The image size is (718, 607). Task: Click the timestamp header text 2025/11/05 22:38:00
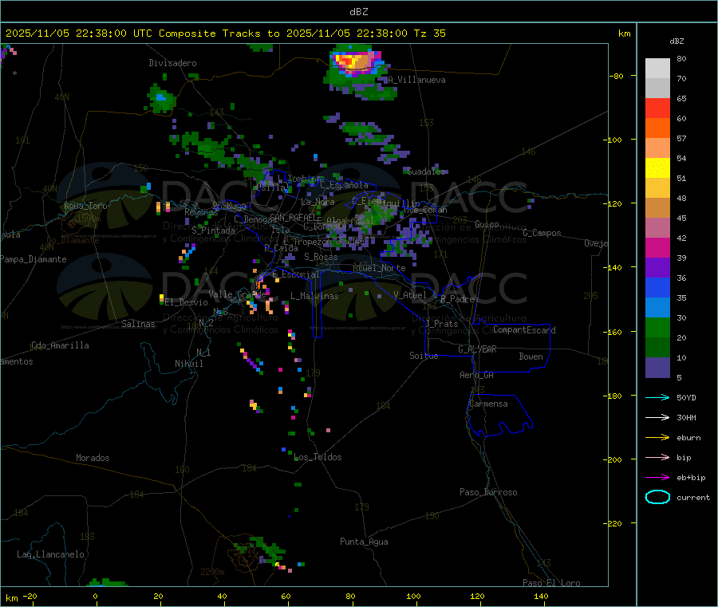(x=66, y=34)
